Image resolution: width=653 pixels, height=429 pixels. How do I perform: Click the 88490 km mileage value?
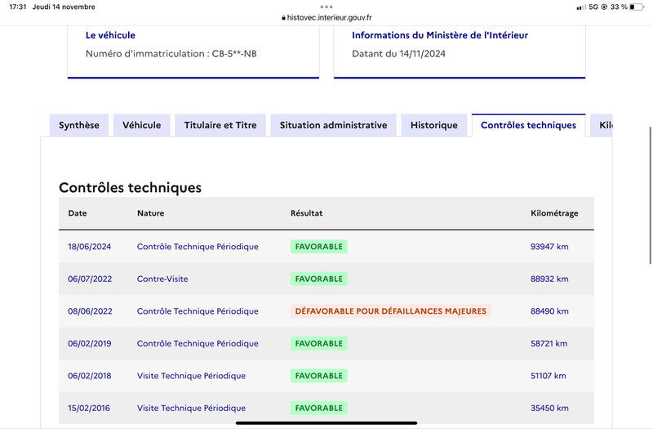[549, 311]
